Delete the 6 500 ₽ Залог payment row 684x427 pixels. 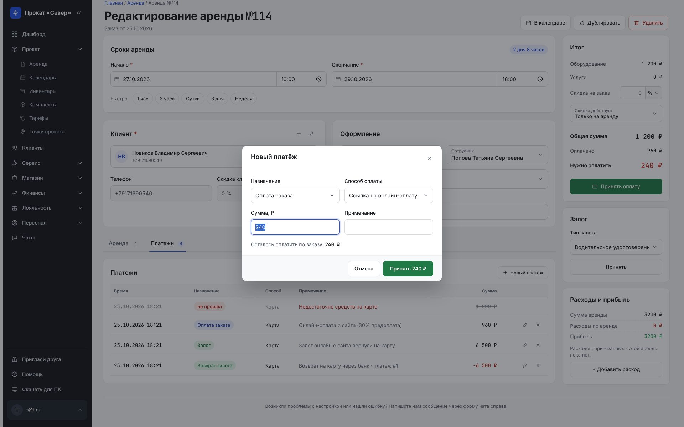(538, 345)
